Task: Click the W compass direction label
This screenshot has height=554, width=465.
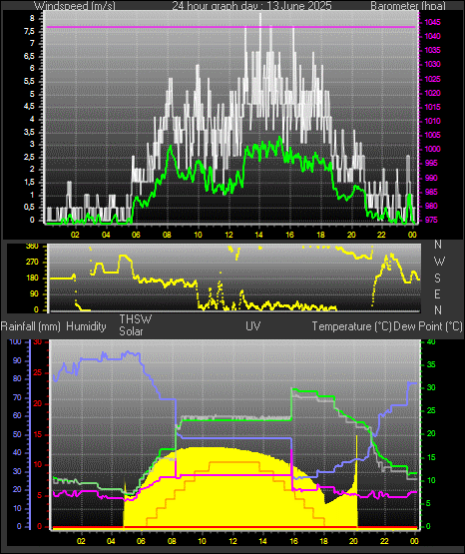Action: pos(439,262)
